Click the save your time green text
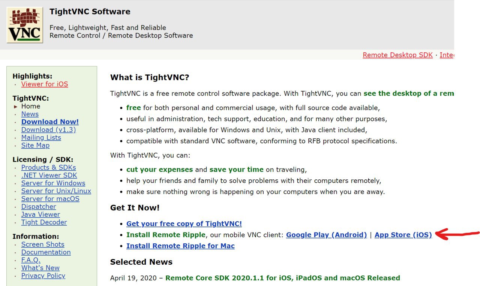 point(236,170)
